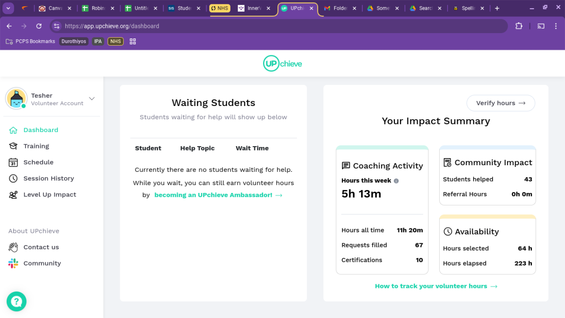Viewport: 565px width, 318px height.
Task: Click the cast icon in browser toolbar
Action: click(x=541, y=26)
